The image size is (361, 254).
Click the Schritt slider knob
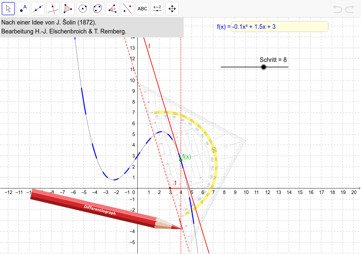coord(264,67)
